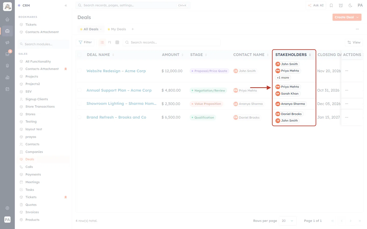Expand the '+1 more' stakeholders chip

click(283, 78)
